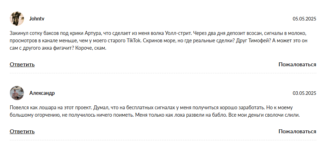Reply to Johntv's comment via Ответить

pos(22,64)
